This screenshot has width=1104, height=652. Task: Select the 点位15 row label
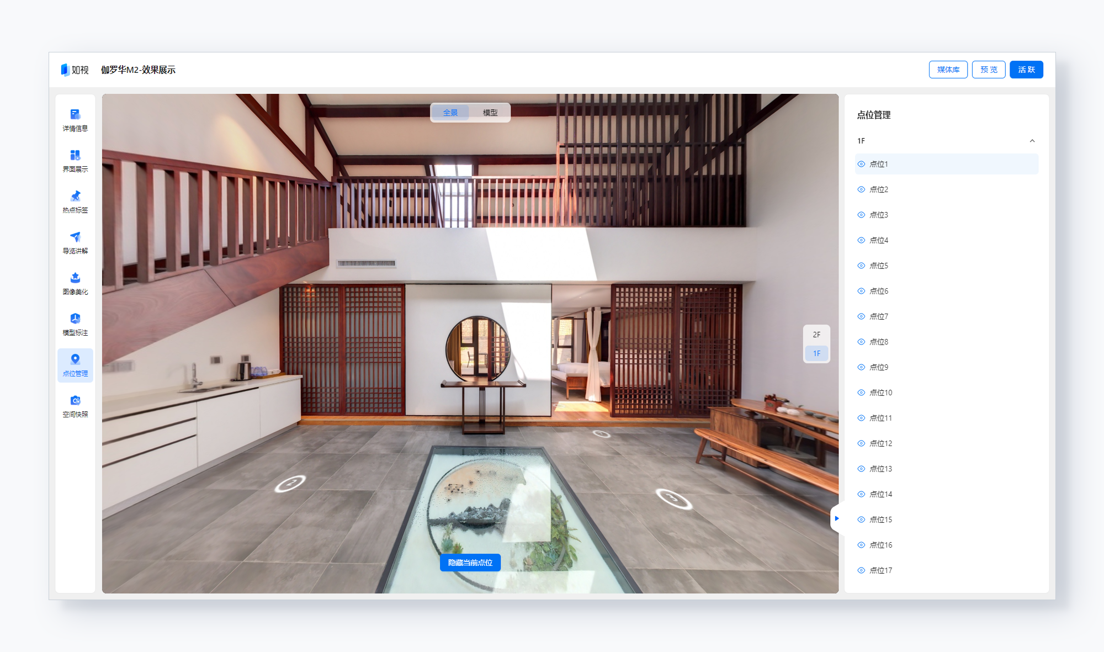tap(881, 520)
